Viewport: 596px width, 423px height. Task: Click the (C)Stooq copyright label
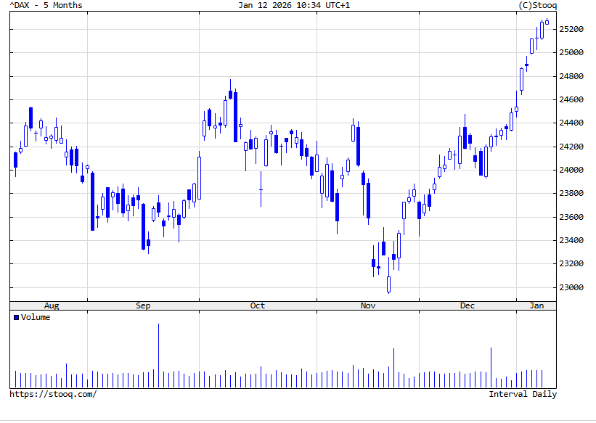pyautogui.click(x=537, y=5)
